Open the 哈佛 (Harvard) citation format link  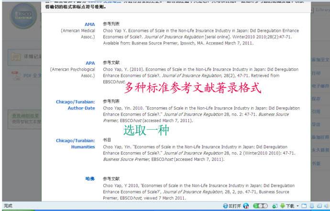(90, 179)
